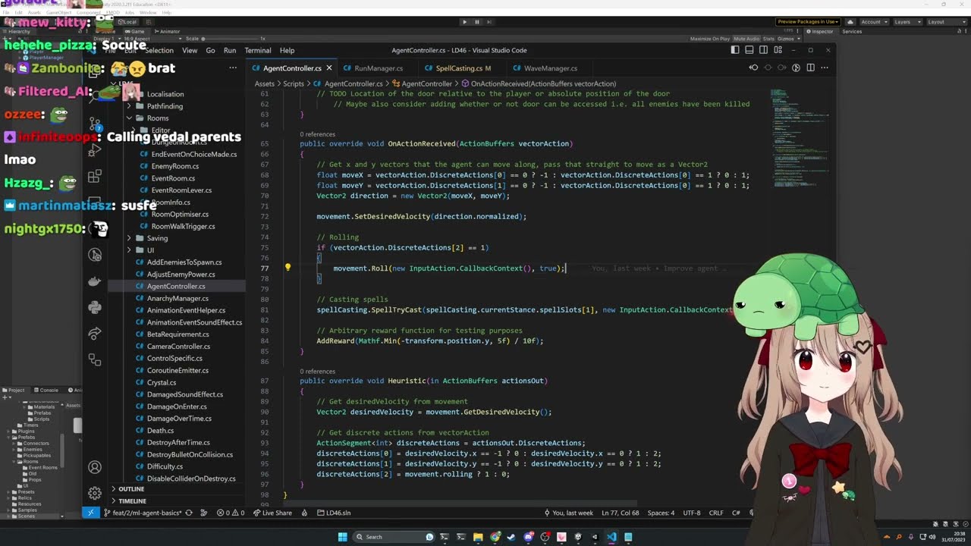The image size is (971, 546).
Task: Toggle Mute Audio in Unity Game view
Action: click(746, 39)
